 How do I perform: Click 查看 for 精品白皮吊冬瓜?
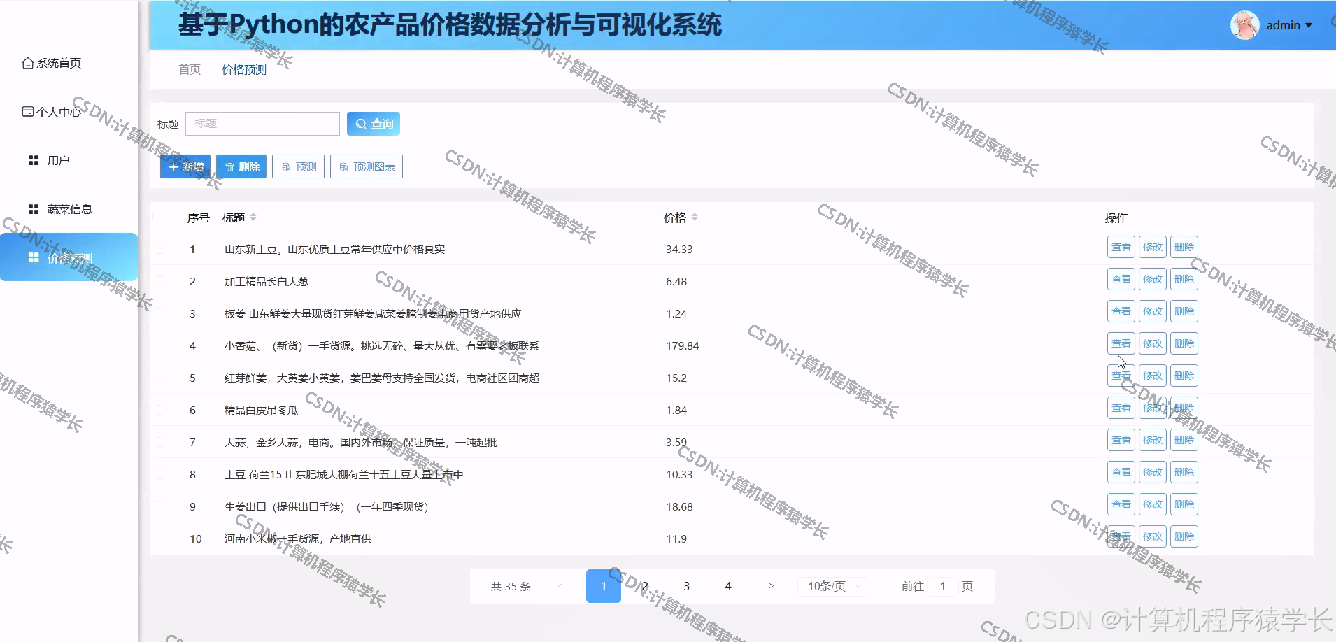1121,408
